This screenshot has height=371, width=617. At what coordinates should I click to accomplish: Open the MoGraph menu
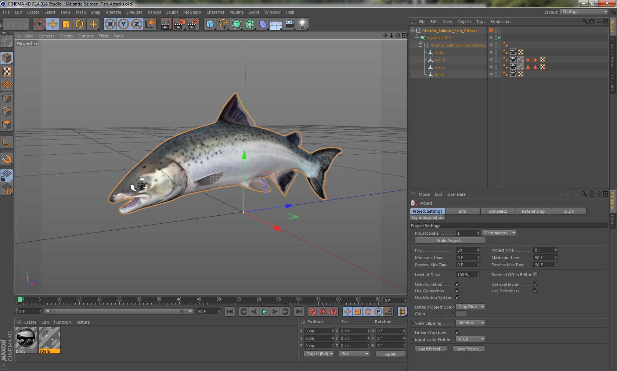192,12
